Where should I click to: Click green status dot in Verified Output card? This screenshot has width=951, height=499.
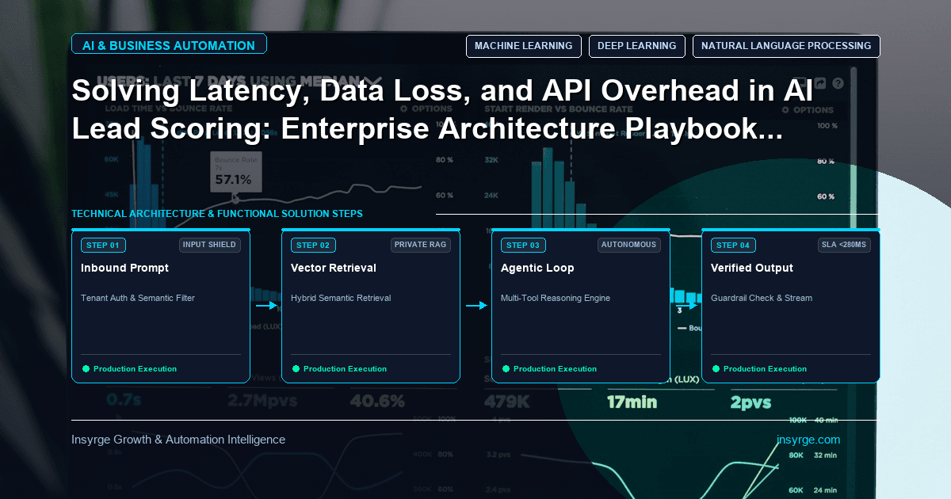[x=716, y=368]
